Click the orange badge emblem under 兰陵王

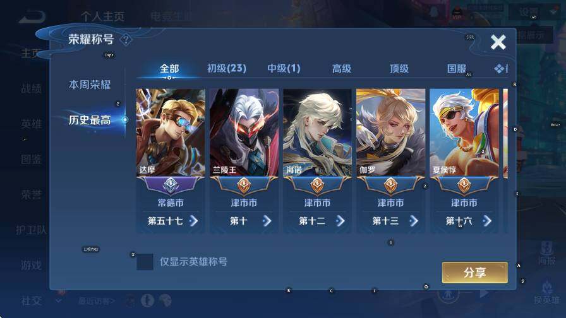click(x=244, y=185)
